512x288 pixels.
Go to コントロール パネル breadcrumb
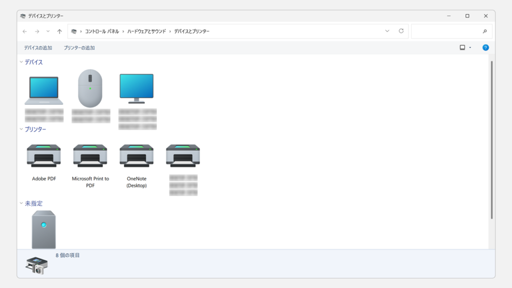[x=102, y=31]
